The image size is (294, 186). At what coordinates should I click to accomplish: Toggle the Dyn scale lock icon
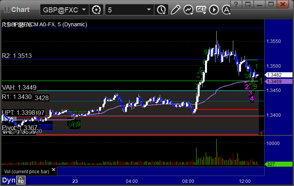click(x=21, y=180)
